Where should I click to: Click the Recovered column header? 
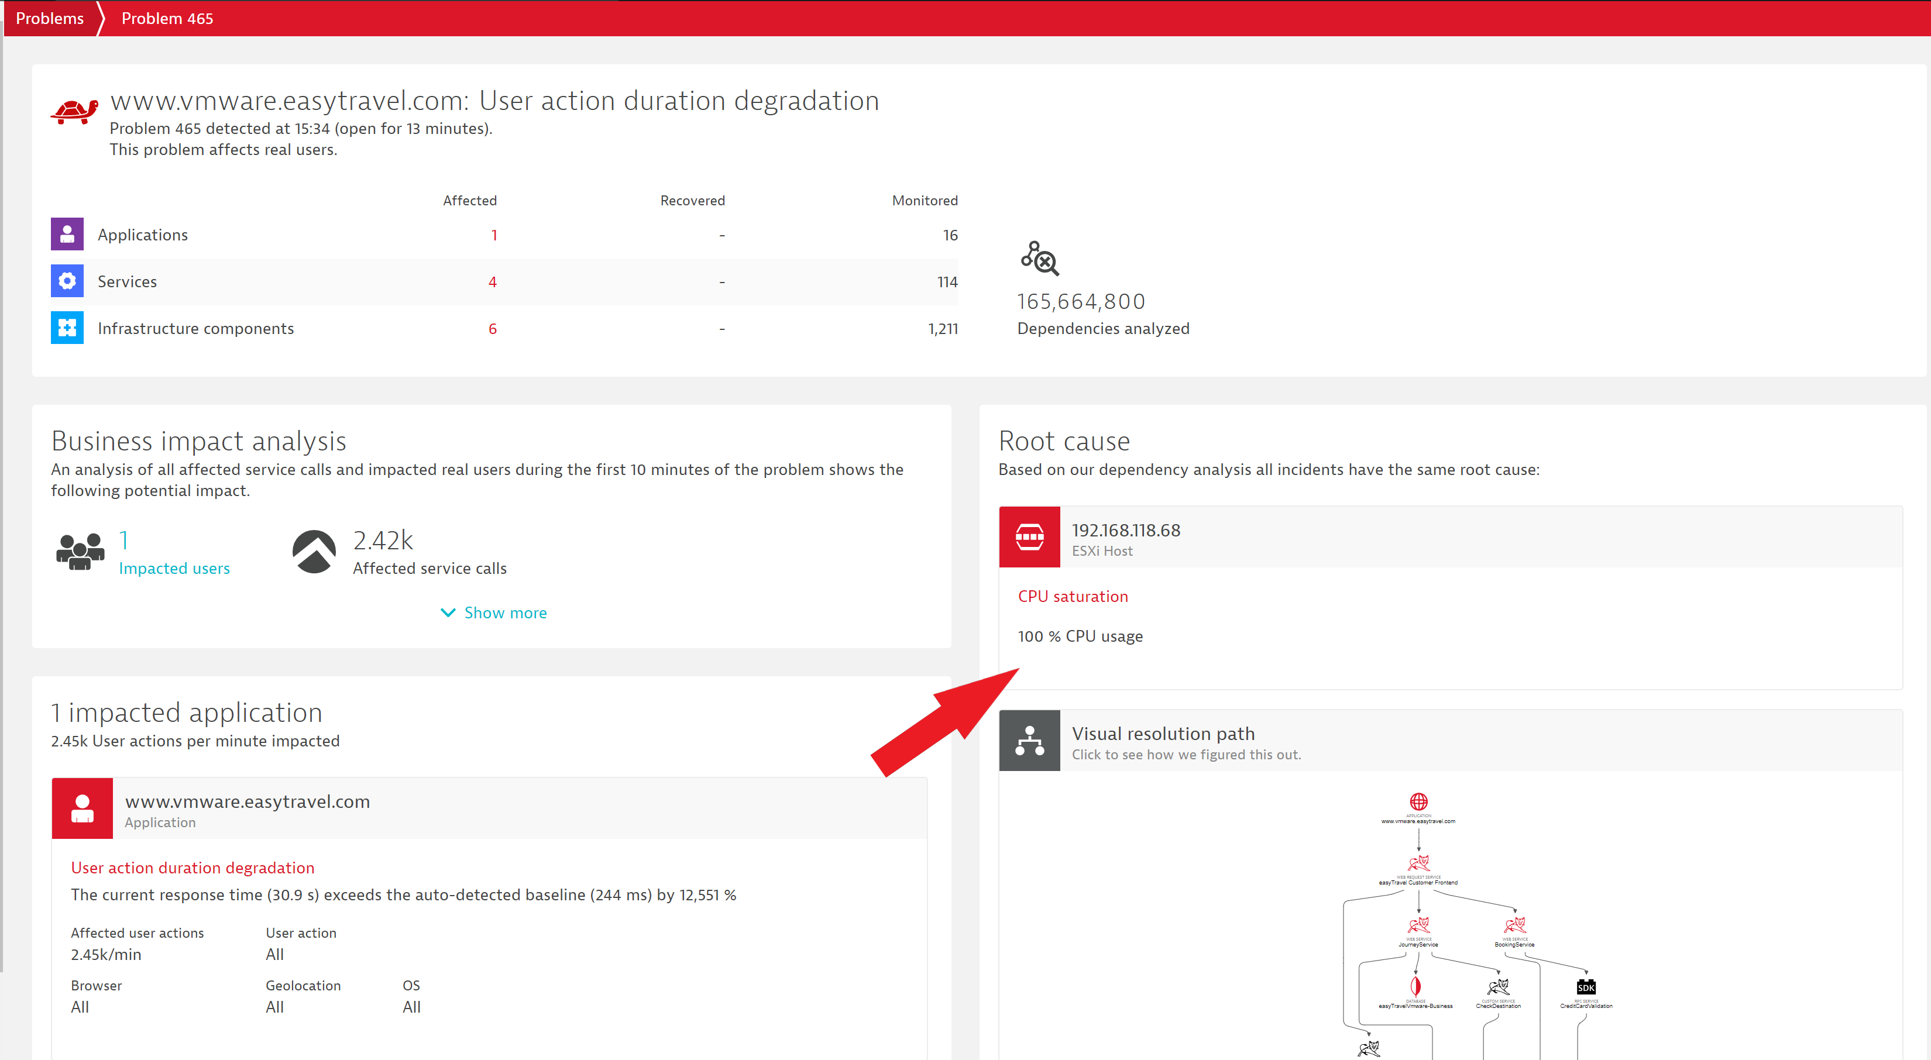pyautogui.click(x=692, y=200)
